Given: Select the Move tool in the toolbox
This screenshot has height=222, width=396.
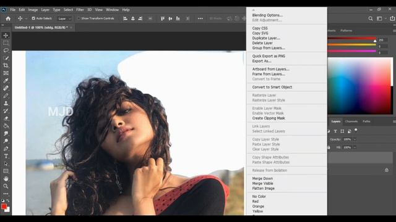Looking at the screenshot, I should pos(6,36).
